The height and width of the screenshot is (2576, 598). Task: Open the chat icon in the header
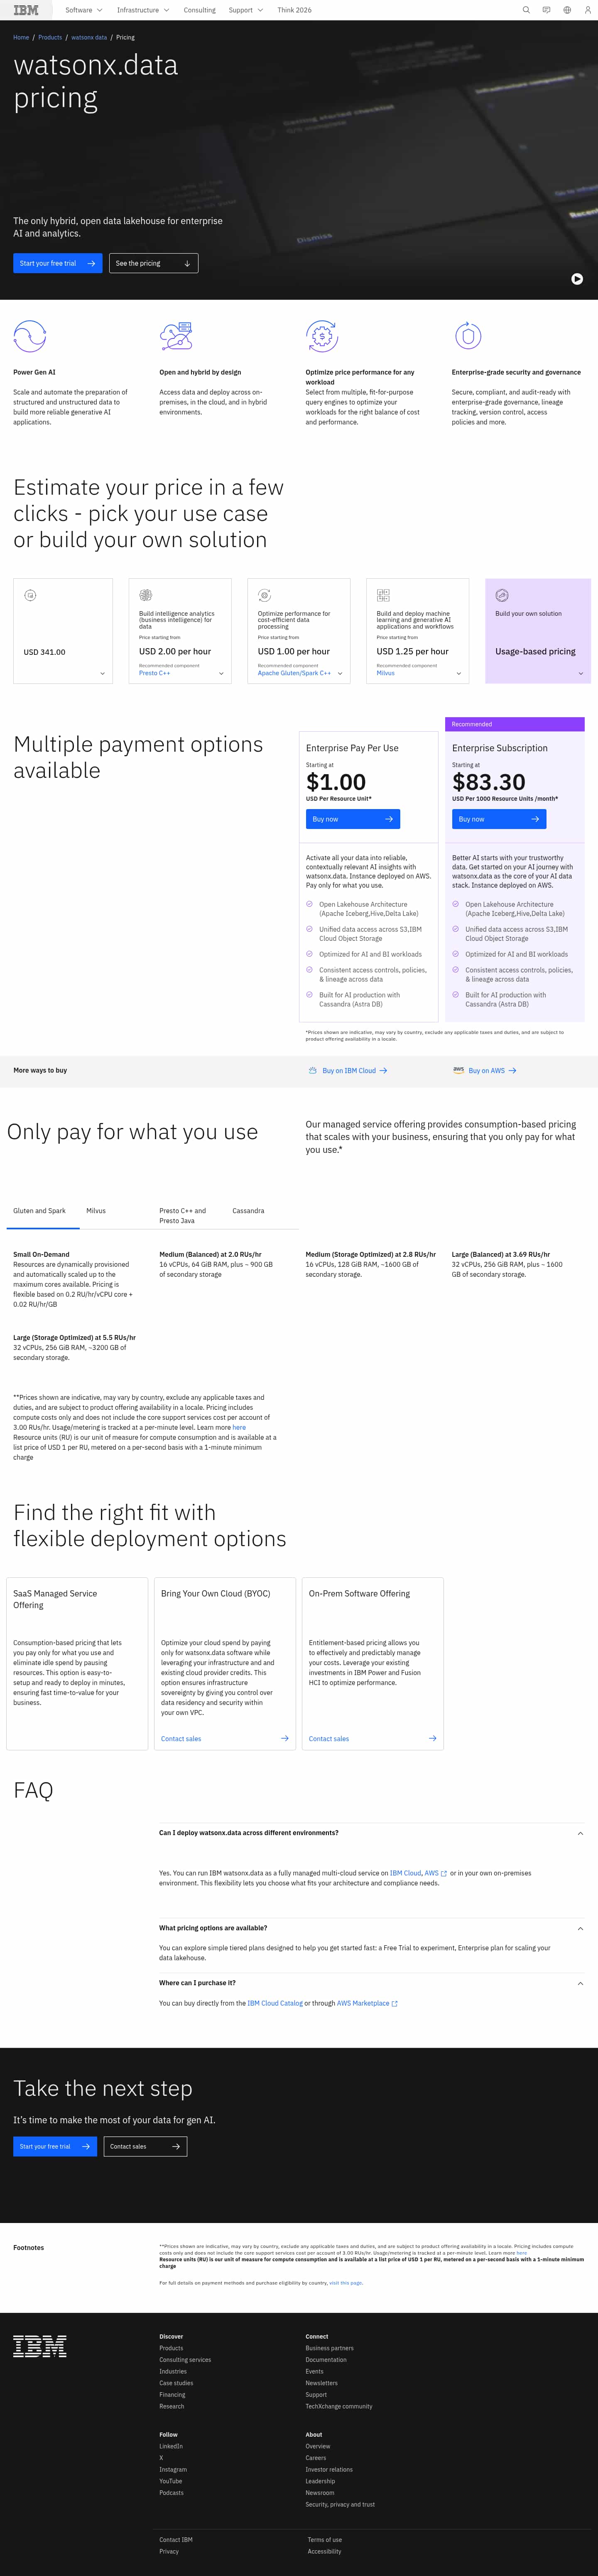[x=546, y=10]
